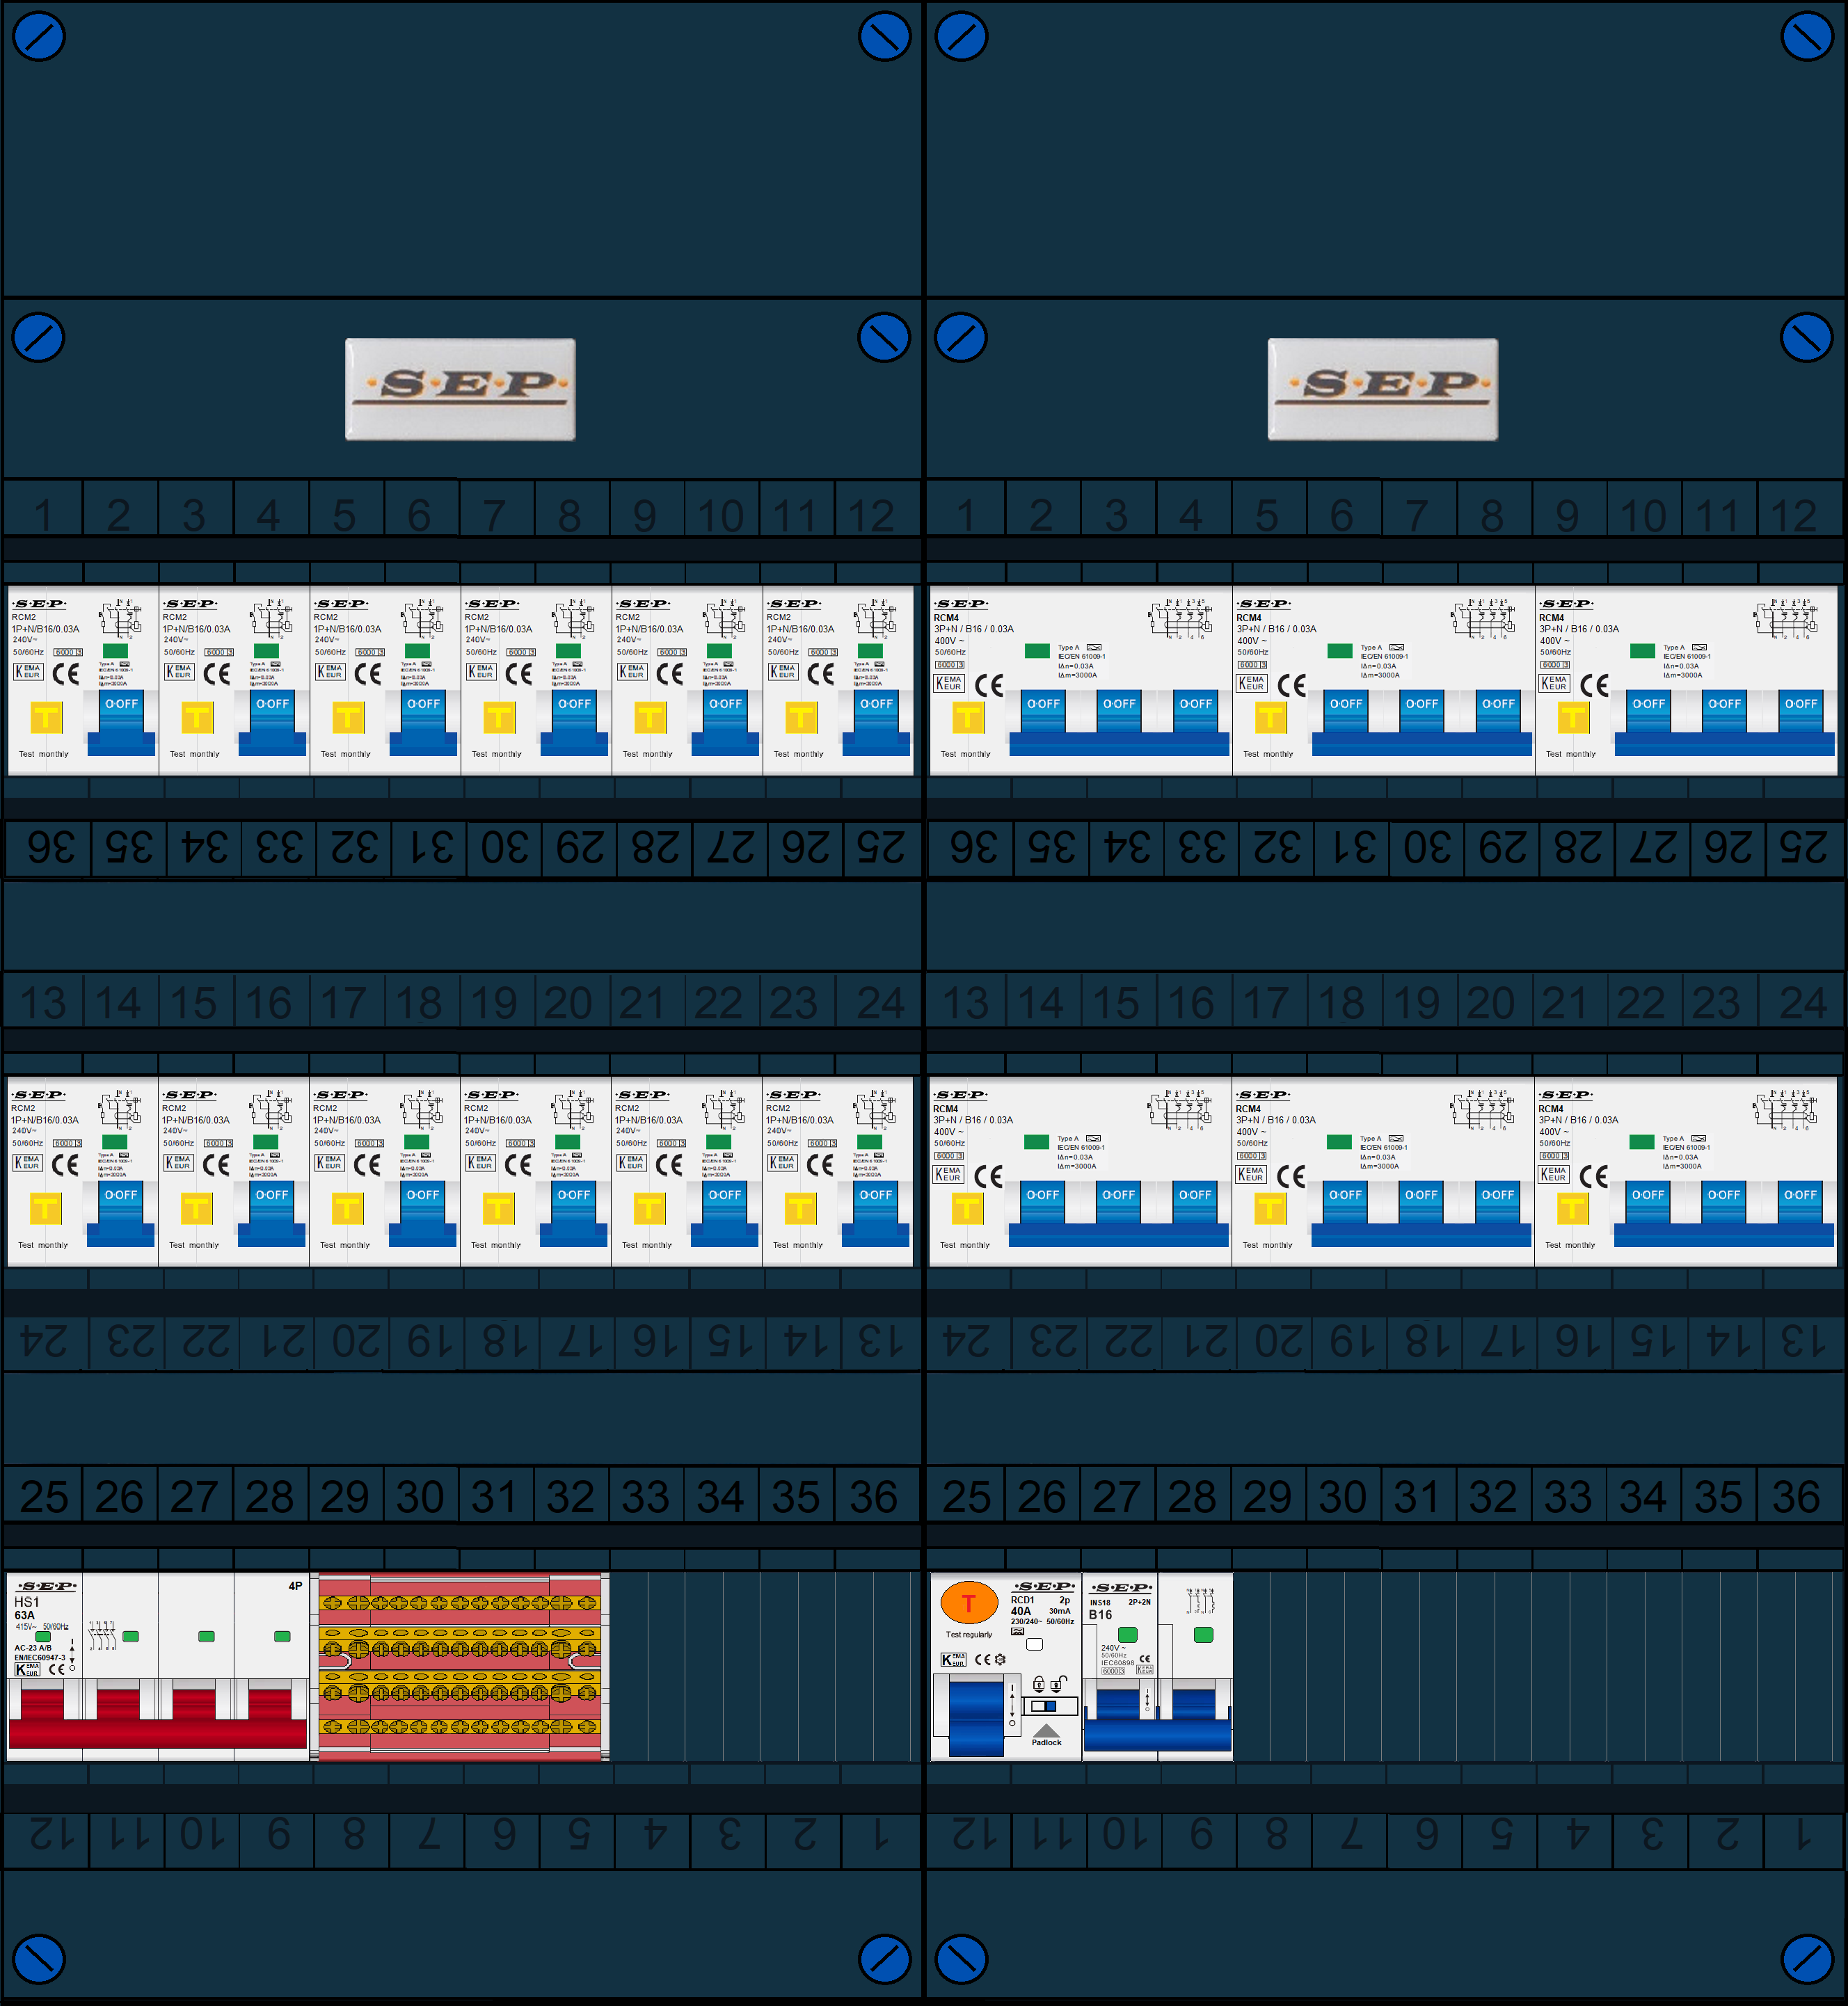The height and width of the screenshot is (2006, 1848).
Task: Click the 'RCD1' label text
Action: click(x=1022, y=1600)
